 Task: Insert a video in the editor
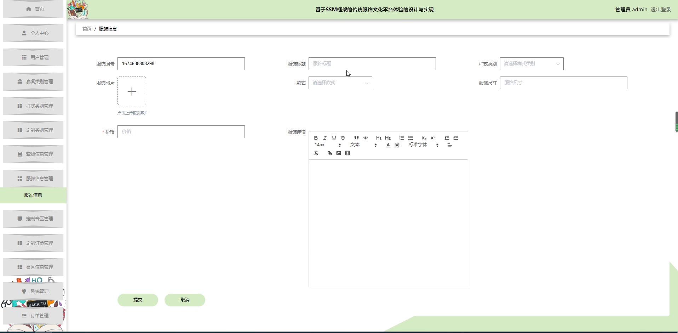(x=347, y=153)
